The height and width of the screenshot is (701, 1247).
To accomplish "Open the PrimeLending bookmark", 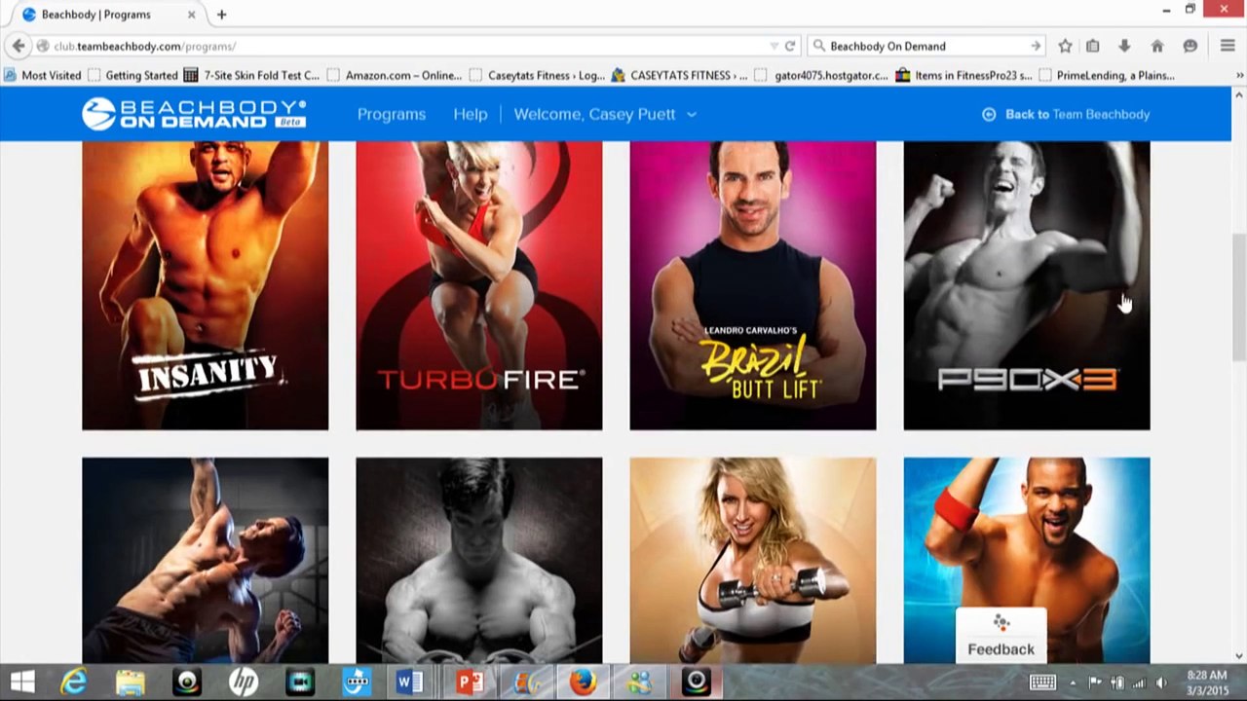I will click(1107, 75).
